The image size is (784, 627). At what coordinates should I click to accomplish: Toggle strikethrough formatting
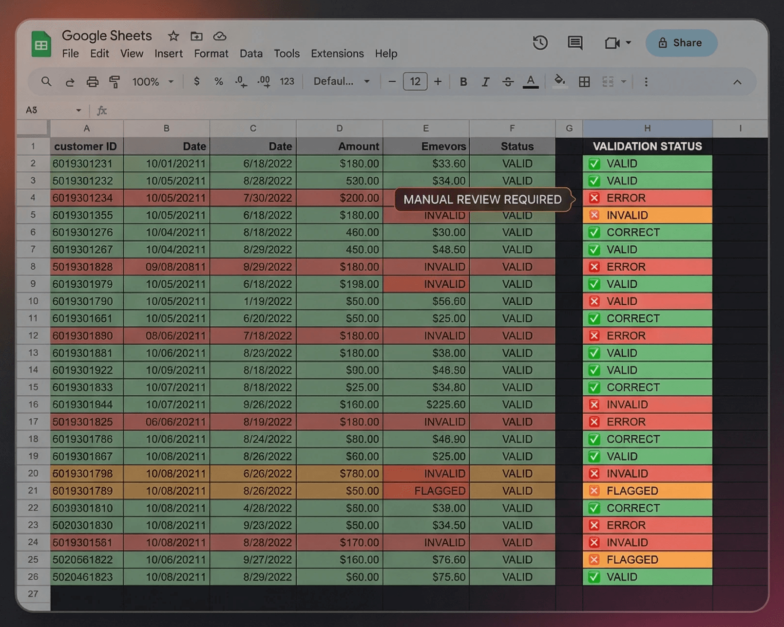[x=508, y=82]
